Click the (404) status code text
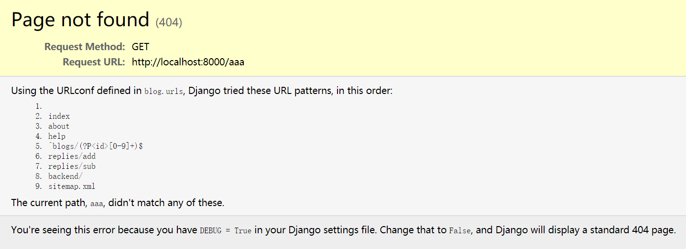The image size is (686, 249). pos(169,22)
